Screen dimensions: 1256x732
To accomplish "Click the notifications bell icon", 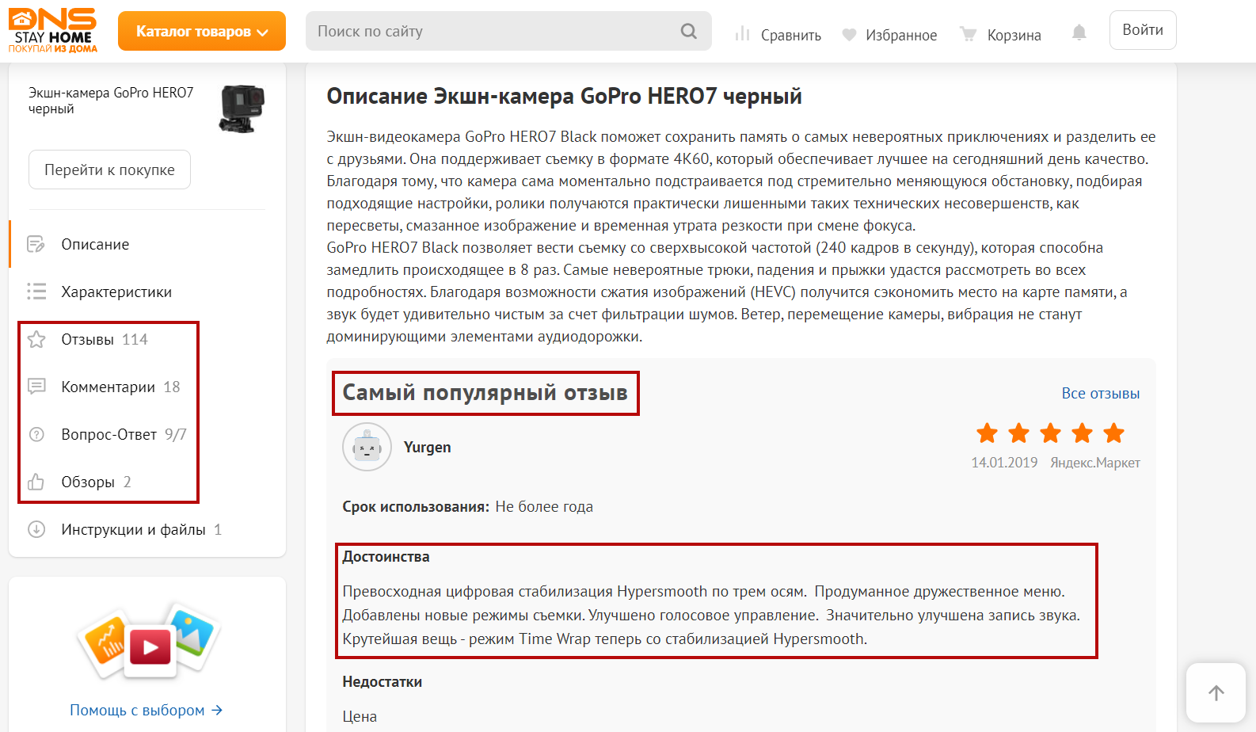I will tap(1079, 32).
